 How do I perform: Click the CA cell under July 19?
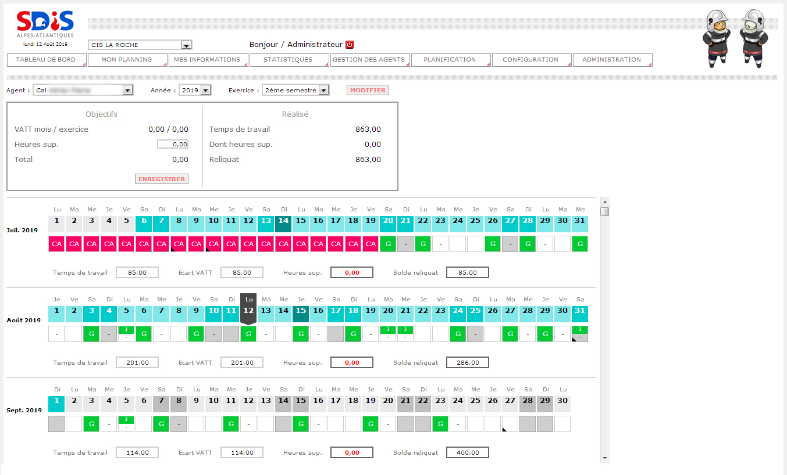point(371,244)
